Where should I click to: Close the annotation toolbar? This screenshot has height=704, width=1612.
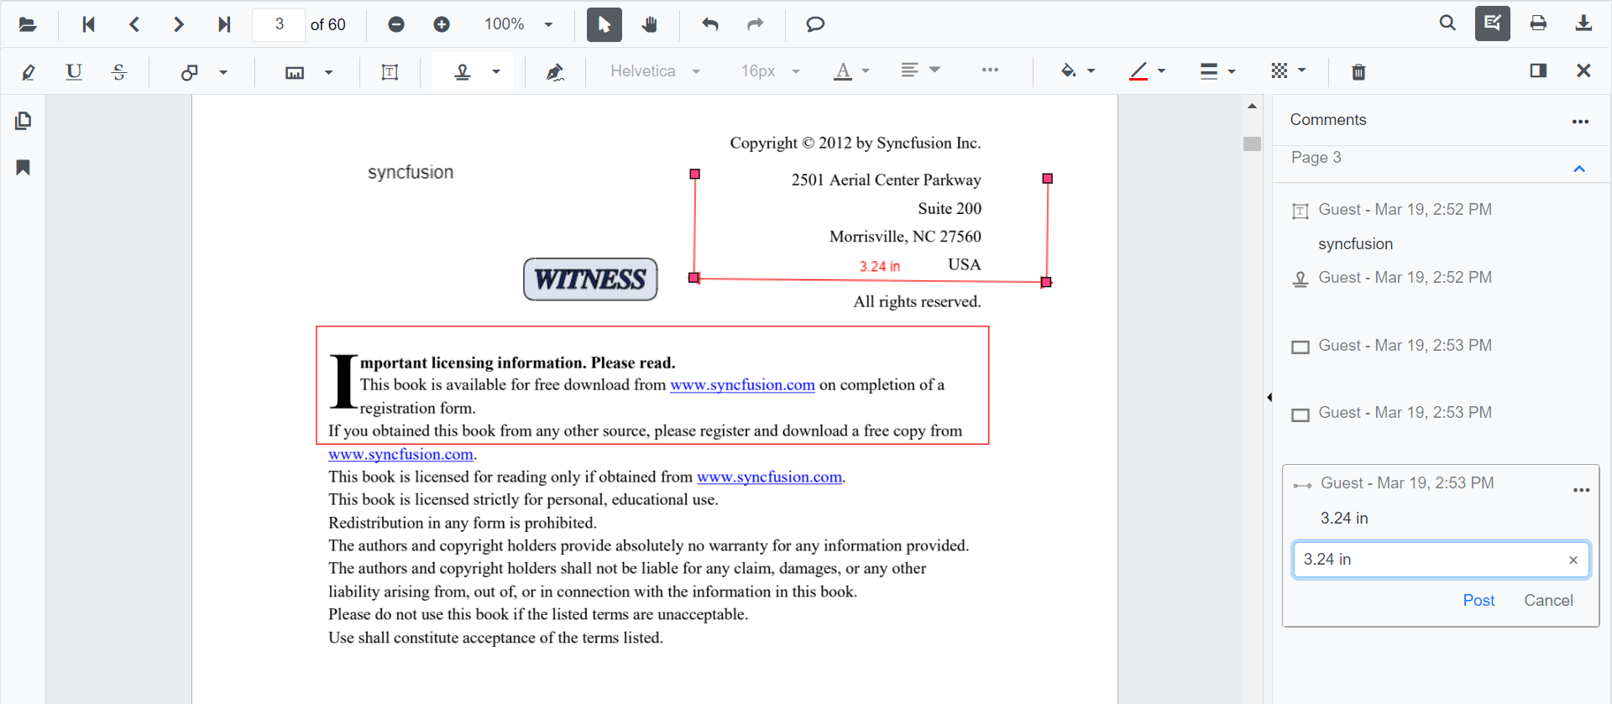point(1583,70)
